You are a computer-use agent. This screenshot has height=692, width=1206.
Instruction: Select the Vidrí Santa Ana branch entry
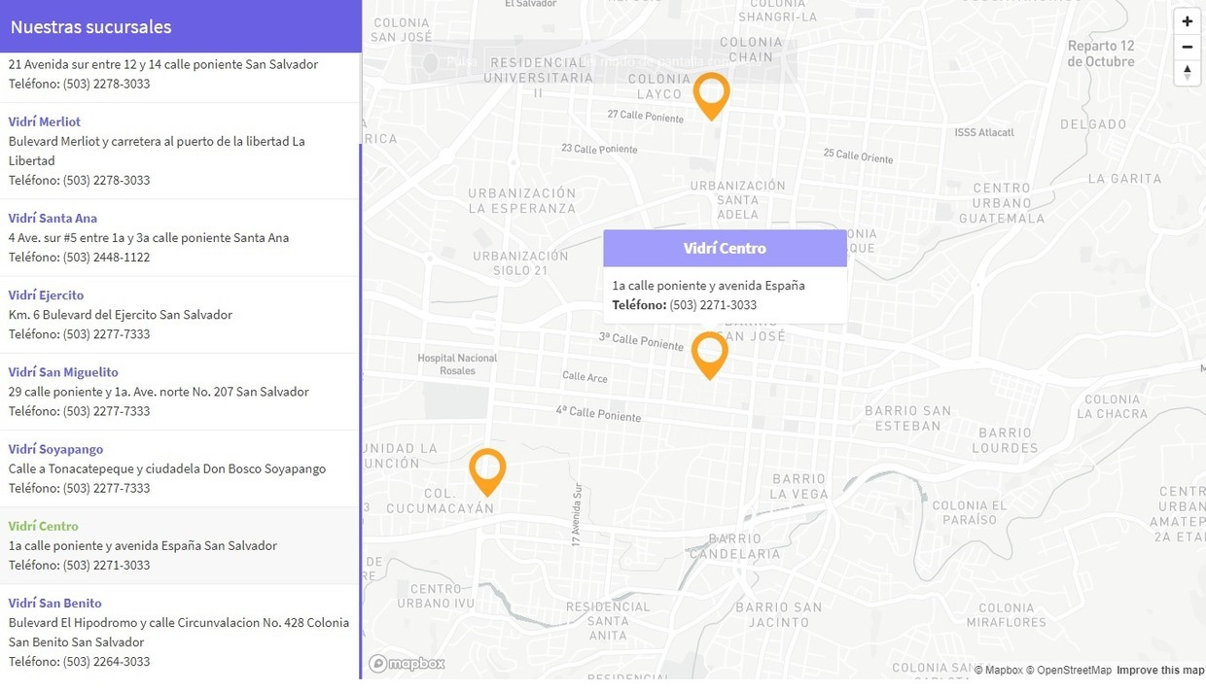click(53, 218)
